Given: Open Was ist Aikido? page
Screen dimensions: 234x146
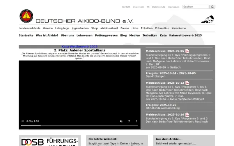Looking at the screenshot, I should coord(47,35).
